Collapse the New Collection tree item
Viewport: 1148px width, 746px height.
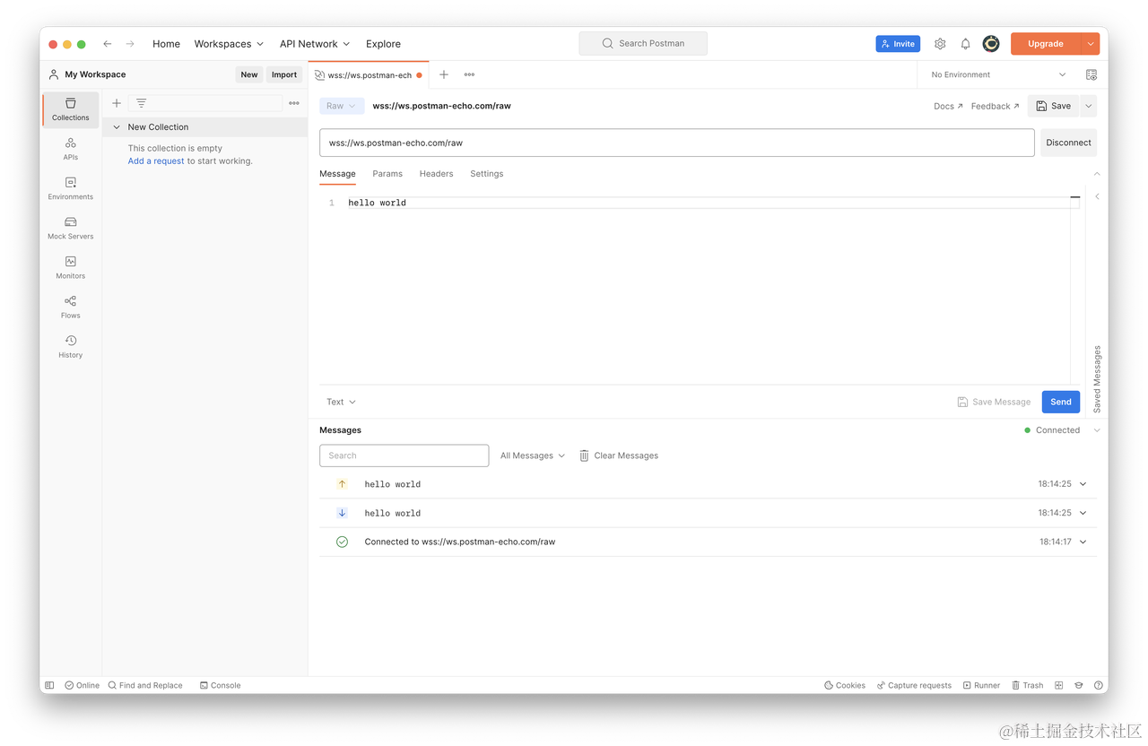pyautogui.click(x=117, y=127)
